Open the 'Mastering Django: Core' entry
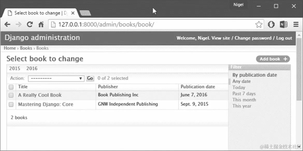 pos(46,104)
